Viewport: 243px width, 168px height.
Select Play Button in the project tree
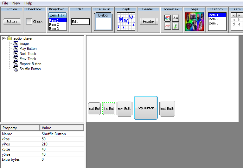point(28,49)
